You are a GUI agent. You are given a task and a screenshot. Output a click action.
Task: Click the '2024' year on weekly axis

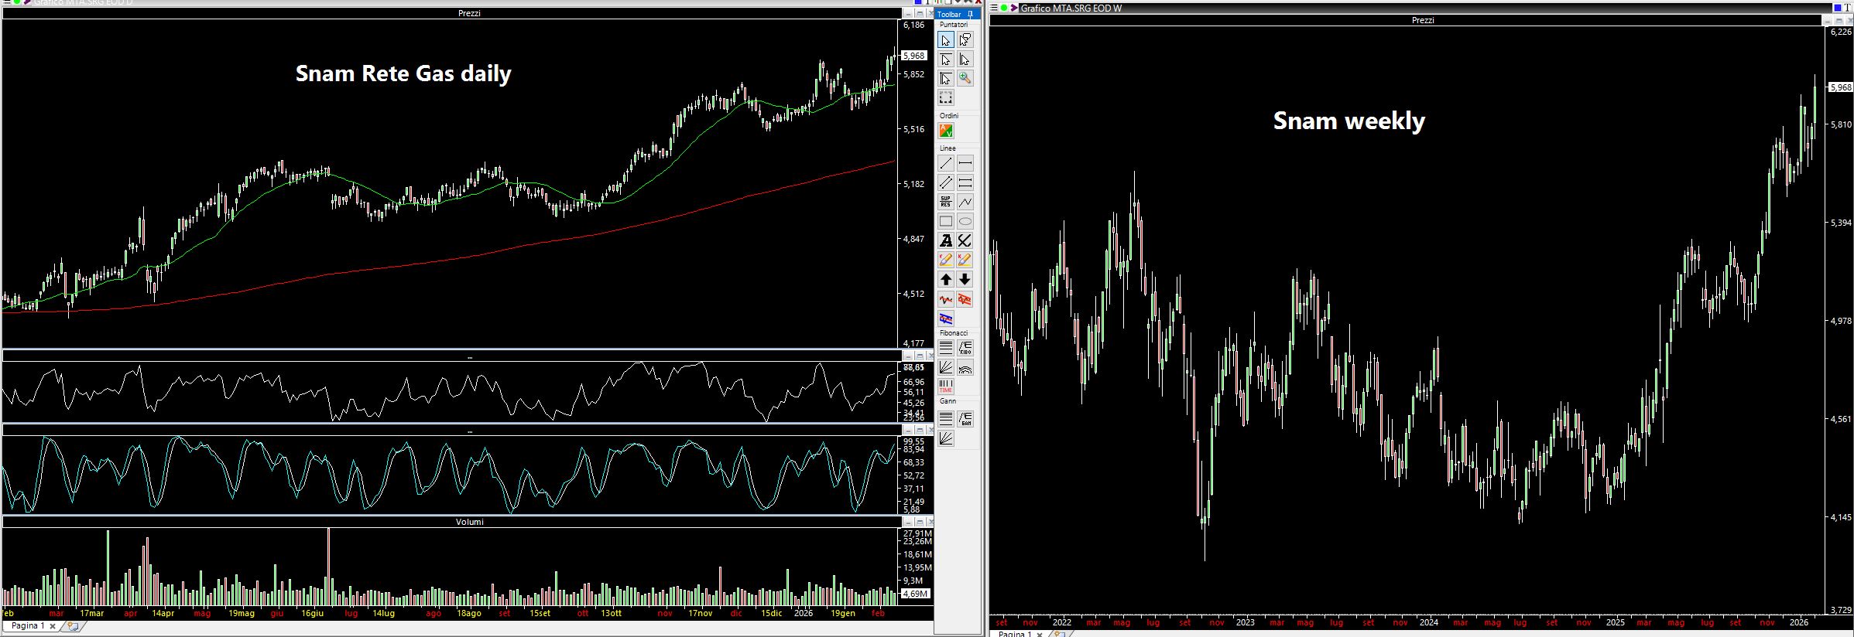tap(1428, 622)
